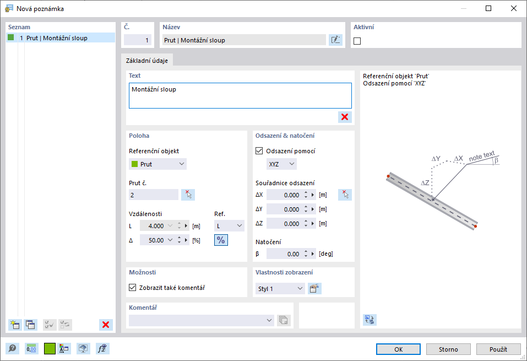Duplicate the selected note in the list

(31, 325)
